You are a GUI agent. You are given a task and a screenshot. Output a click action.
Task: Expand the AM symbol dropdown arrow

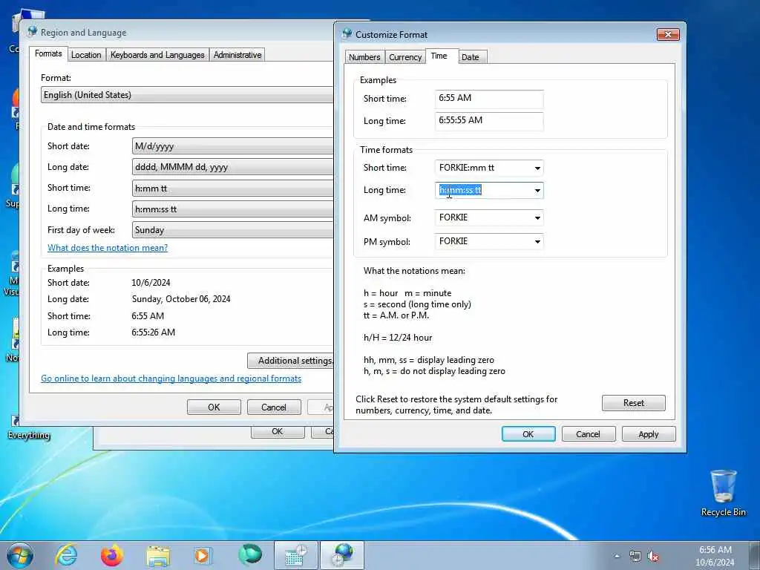[537, 218]
